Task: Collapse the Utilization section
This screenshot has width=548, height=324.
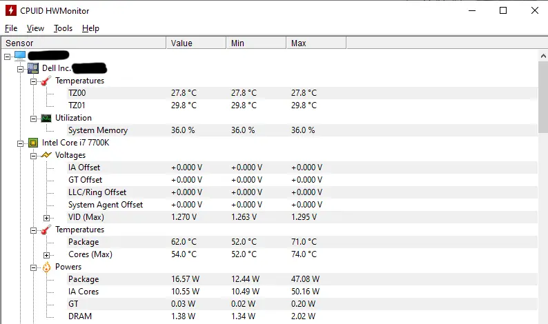Action: point(34,119)
